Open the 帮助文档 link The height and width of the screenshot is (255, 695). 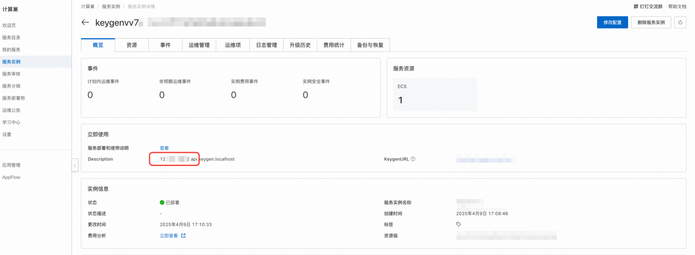tap(677, 7)
